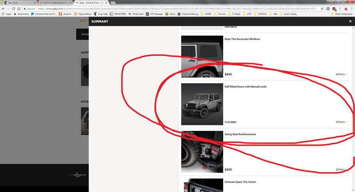Open Details for Half Metal Doors
This screenshot has height=192, width=355.
341,122
